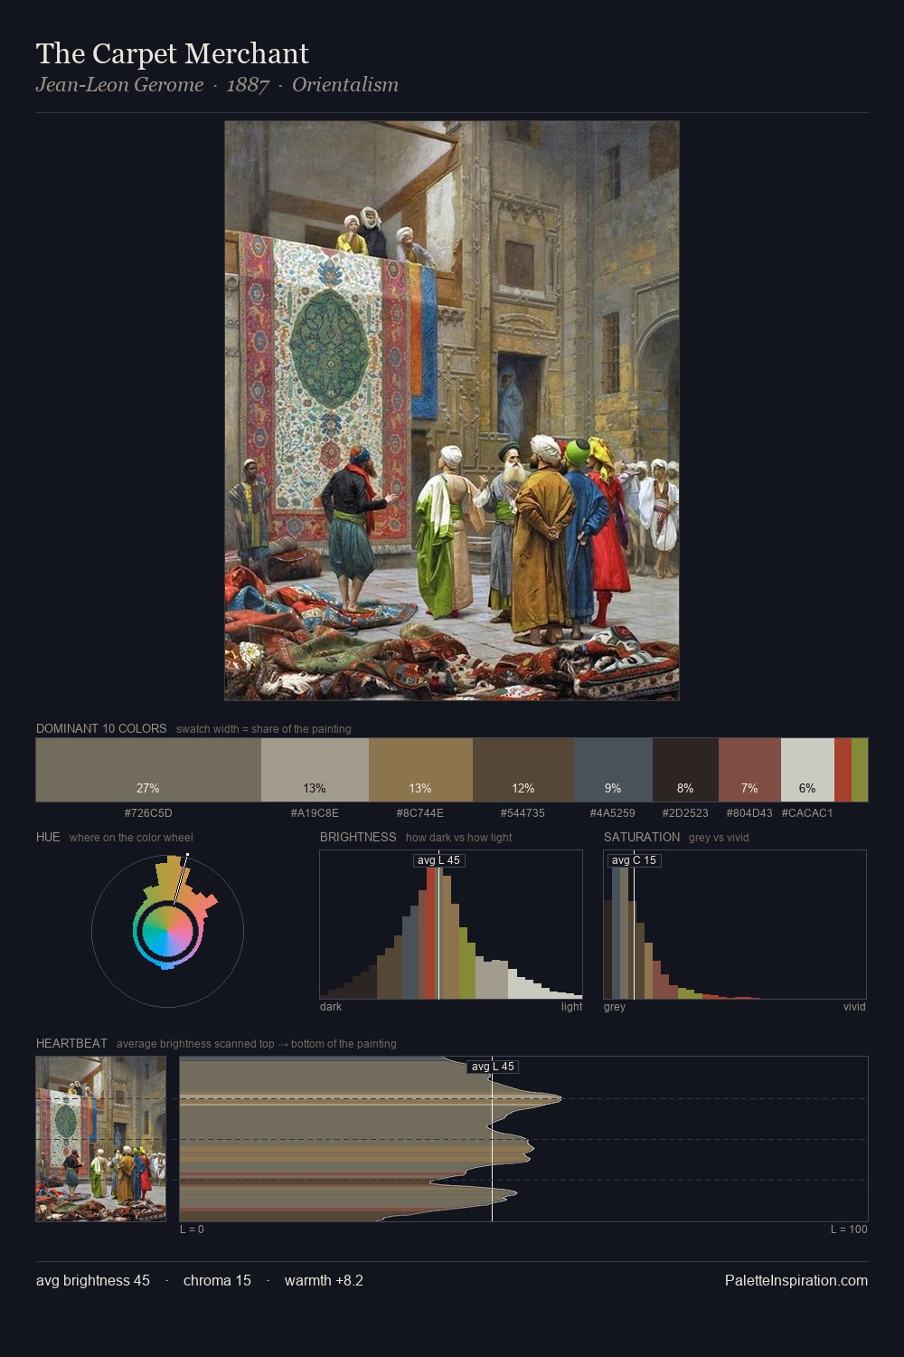The width and height of the screenshot is (904, 1357).
Task: Click the 'chroma 15' footer stat
Action: [217, 1280]
